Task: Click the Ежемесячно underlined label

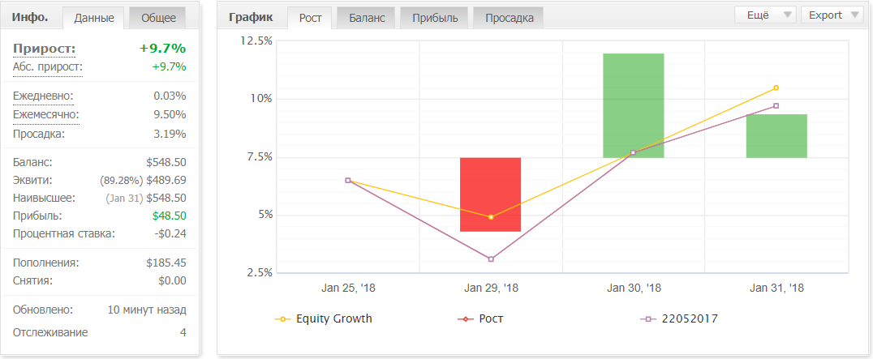Action: pos(46,115)
